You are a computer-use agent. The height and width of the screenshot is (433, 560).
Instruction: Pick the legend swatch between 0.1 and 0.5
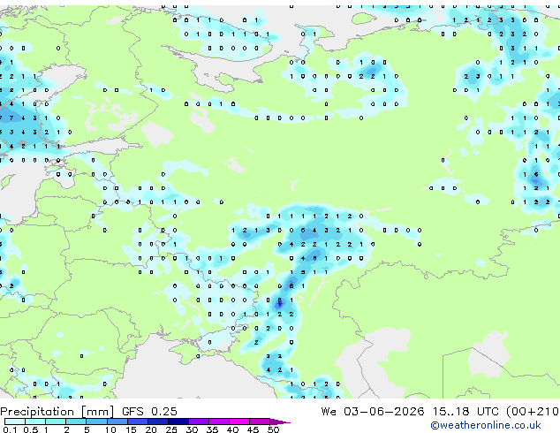pyautogui.click(x=15, y=422)
